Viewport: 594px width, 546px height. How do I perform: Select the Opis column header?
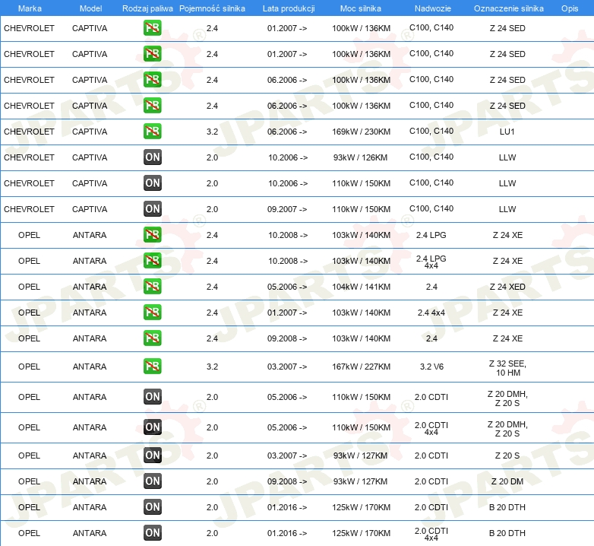click(x=569, y=8)
